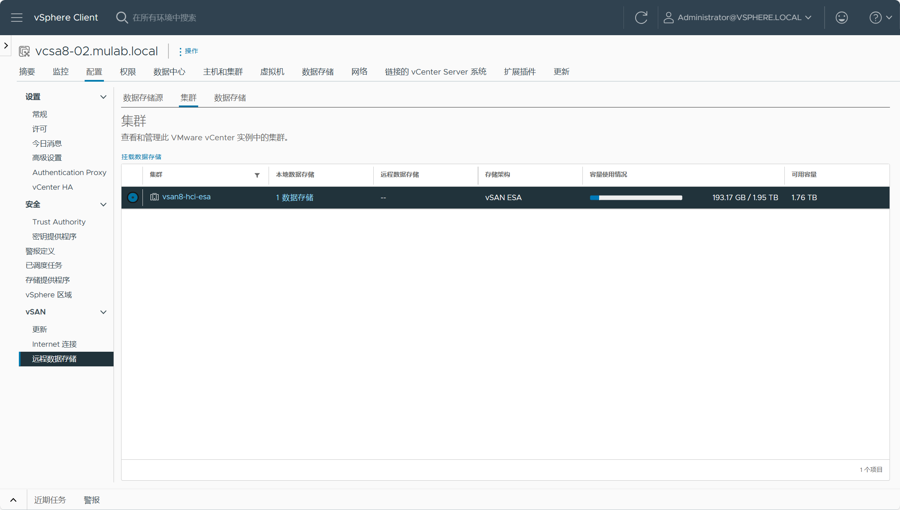The width and height of the screenshot is (900, 510).
Task: Open the hamburger navigation menu
Action: point(17,18)
